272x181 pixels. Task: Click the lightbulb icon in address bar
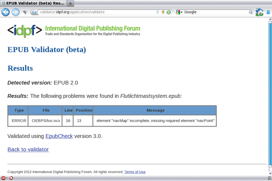click(157, 12)
